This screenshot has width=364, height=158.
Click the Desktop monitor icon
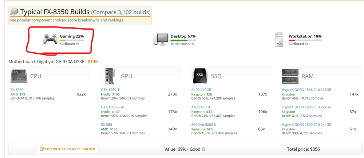click(161, 39)
